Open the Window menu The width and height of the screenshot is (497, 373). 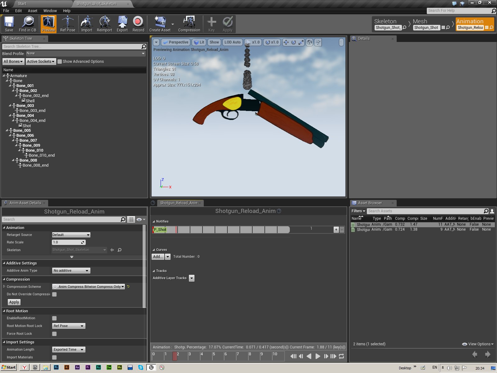[50, 11]
